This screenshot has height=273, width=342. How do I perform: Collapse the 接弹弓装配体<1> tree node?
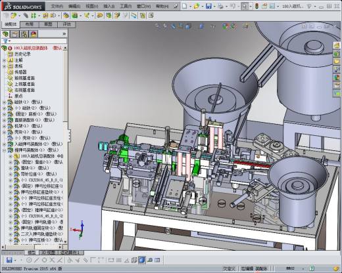(x=4, y=150)
